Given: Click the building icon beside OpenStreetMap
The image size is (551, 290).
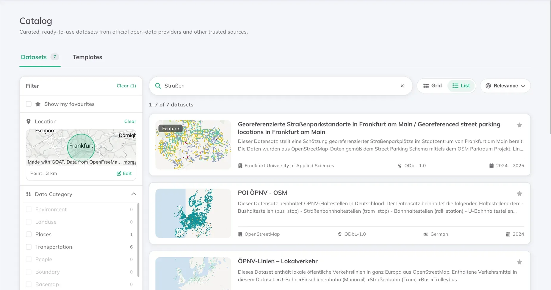Looking at the screenshot, I should (240, 234).
